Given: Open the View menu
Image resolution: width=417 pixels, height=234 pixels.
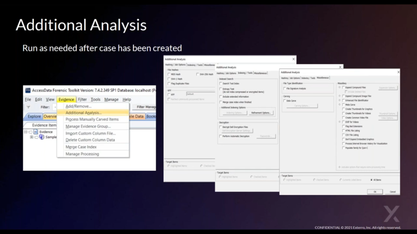Looking at the screenshot, I should click(50, 100).
